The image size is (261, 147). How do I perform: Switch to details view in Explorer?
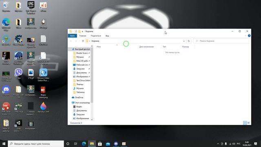pyautogui.click(x=245, y=123)
